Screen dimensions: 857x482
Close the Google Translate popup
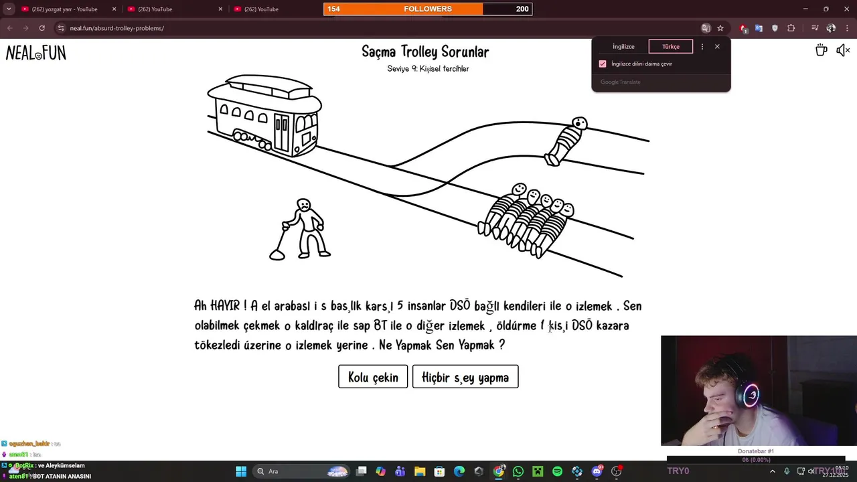tap(717, 47)
